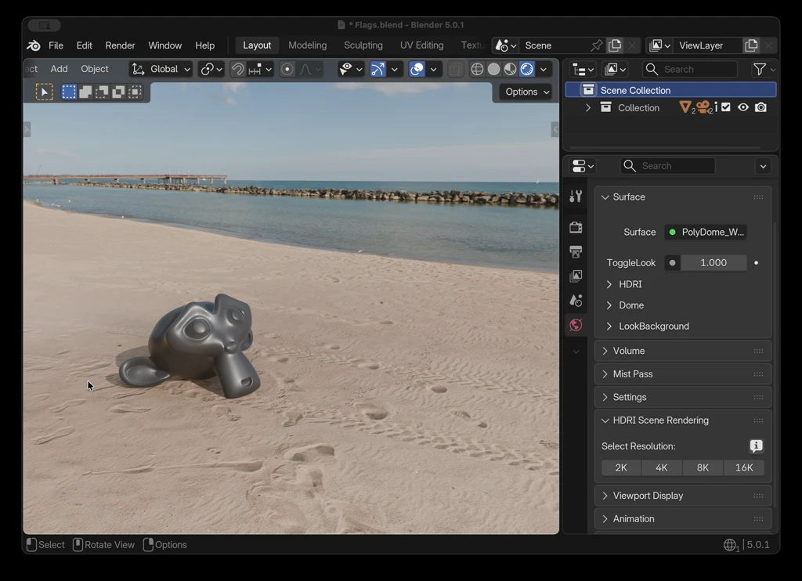Adjust the ToggleLook value slider
Screen dimensions: 802x581
(x=713, y=263)
